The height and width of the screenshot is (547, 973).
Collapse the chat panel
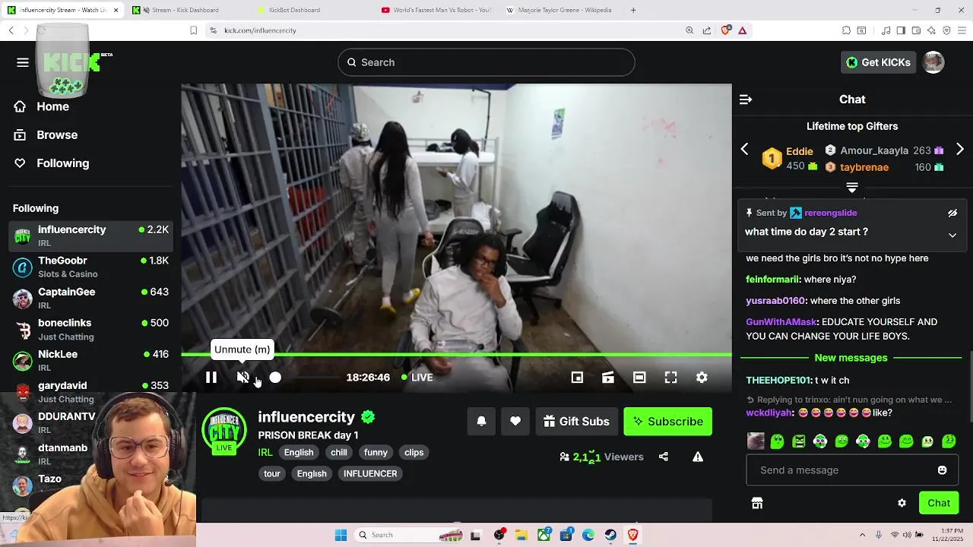746,100
